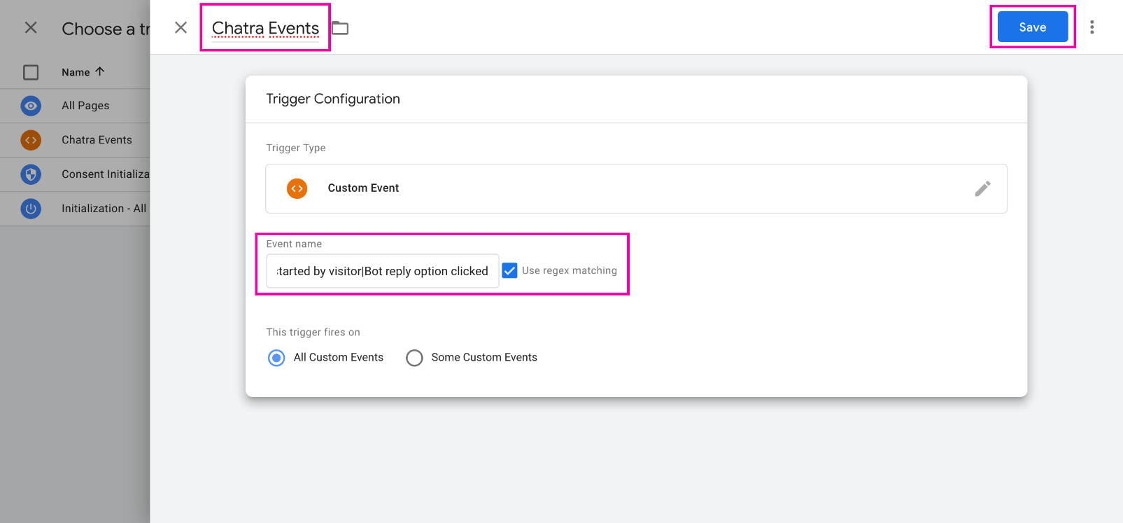Click the folder icon beside trigger name
The width and height of the screenshot is (1123, 523).
click(340, 28)
